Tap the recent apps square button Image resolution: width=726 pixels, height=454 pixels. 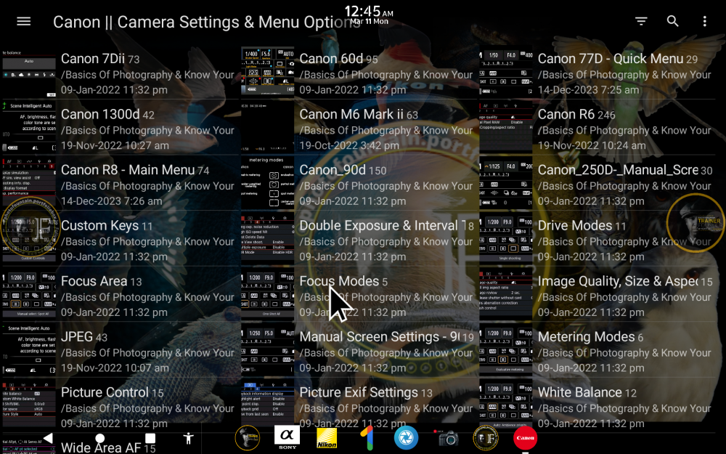click(x=150, y=438)
